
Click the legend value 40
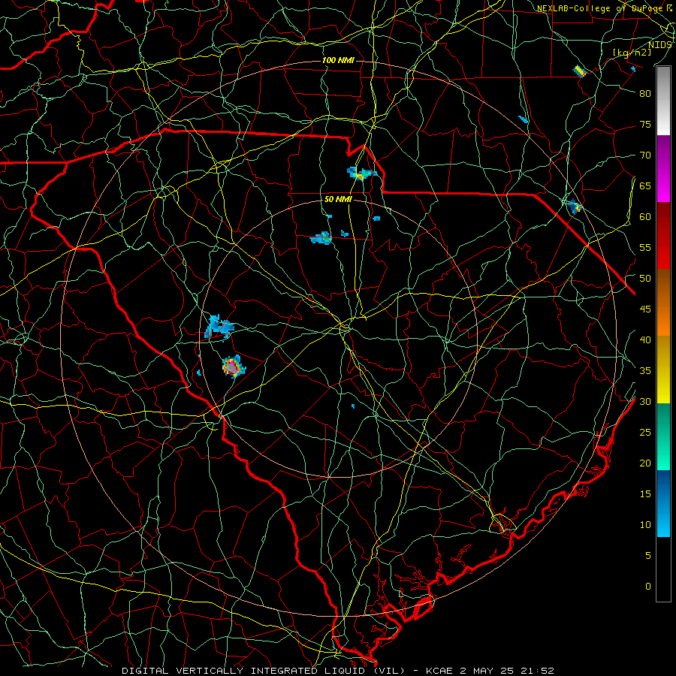pos(645,340)
